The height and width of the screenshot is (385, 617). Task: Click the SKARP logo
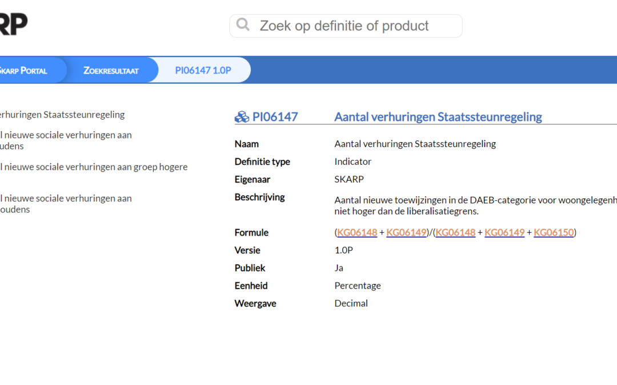coord(13,24)
